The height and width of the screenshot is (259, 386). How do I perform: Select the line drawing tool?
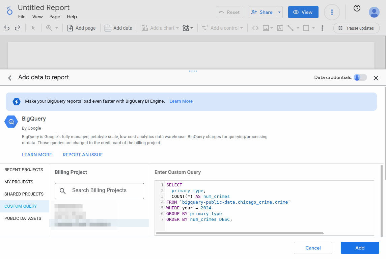click(291, 28)
